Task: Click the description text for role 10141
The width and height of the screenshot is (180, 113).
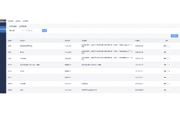Action: click(91, 65)
